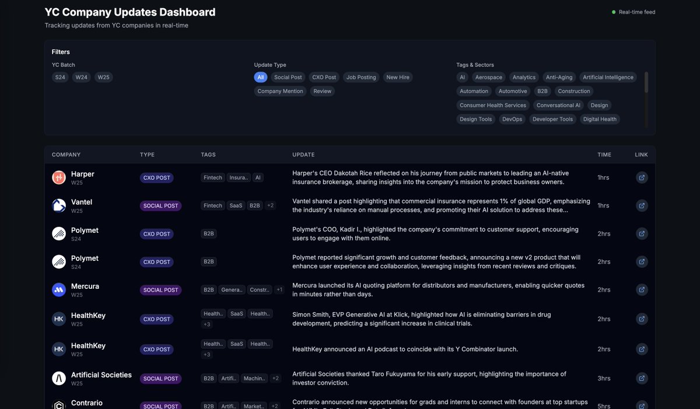Click the Contrario company name
This screenshot has width=700, height=409.
pos(87,403)
